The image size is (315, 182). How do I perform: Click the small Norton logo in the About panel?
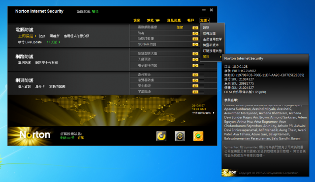(x=230, y=172)
